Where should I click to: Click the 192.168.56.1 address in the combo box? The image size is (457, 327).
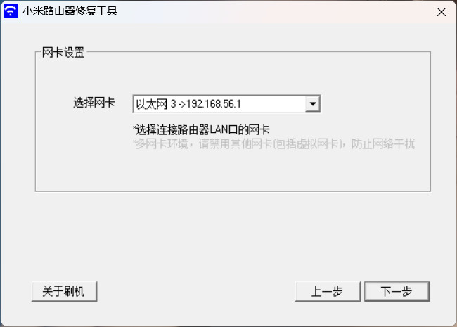[x=214, y=104]
